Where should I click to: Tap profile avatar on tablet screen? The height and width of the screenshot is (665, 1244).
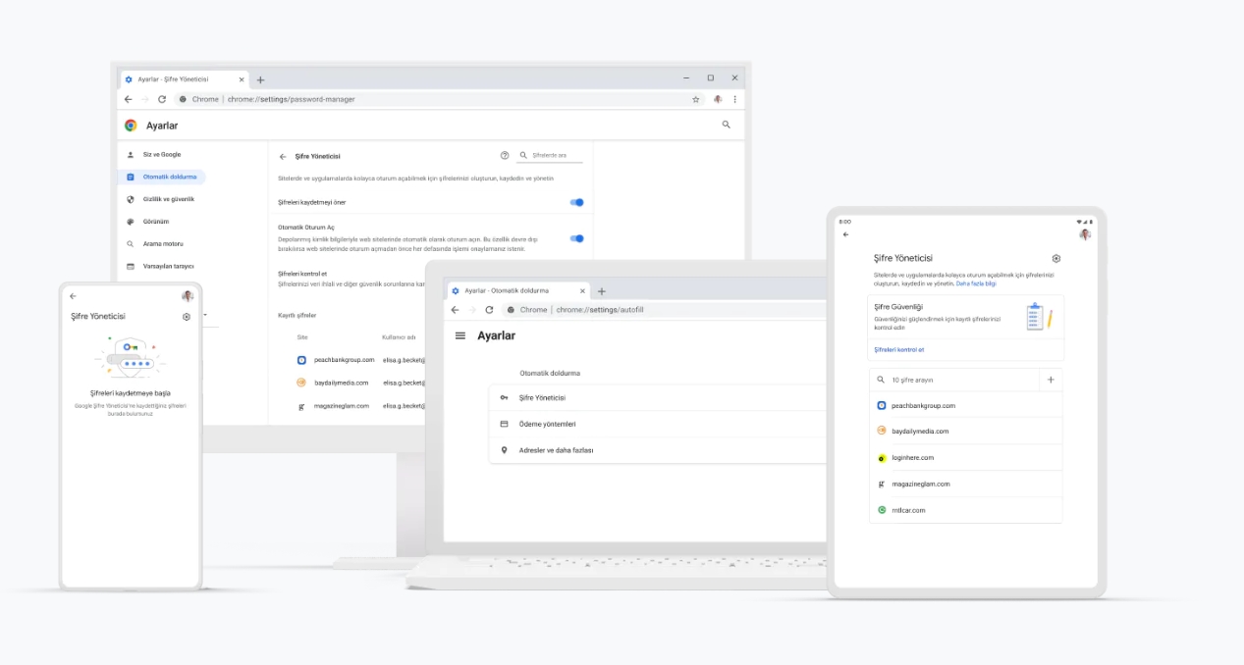tap(1085, 234)
